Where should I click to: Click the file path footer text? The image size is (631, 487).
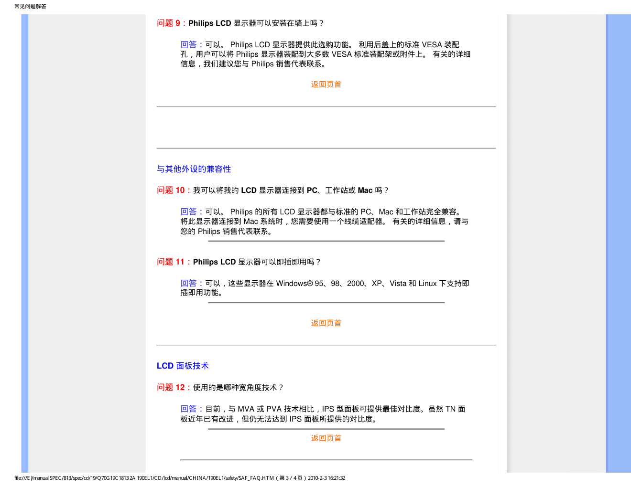tap(180, 478)
